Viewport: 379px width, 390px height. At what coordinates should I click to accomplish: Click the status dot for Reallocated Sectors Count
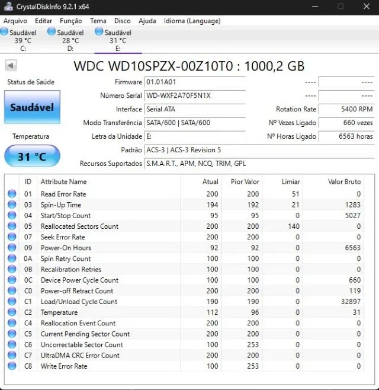(12, 226)
